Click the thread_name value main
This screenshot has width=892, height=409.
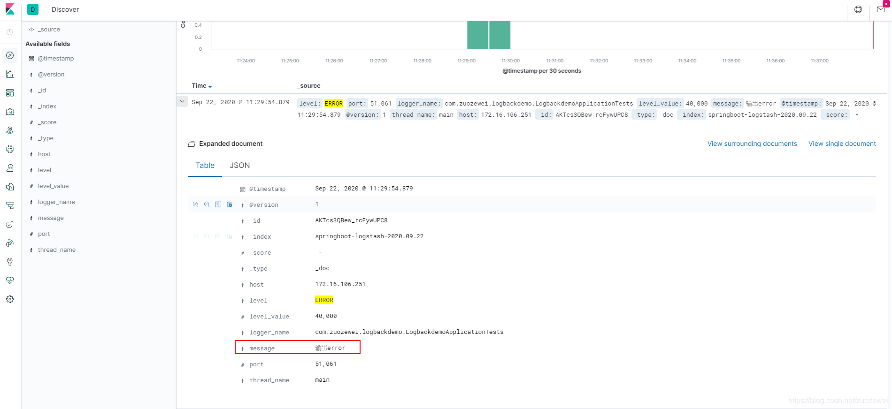tap(322, 380)
